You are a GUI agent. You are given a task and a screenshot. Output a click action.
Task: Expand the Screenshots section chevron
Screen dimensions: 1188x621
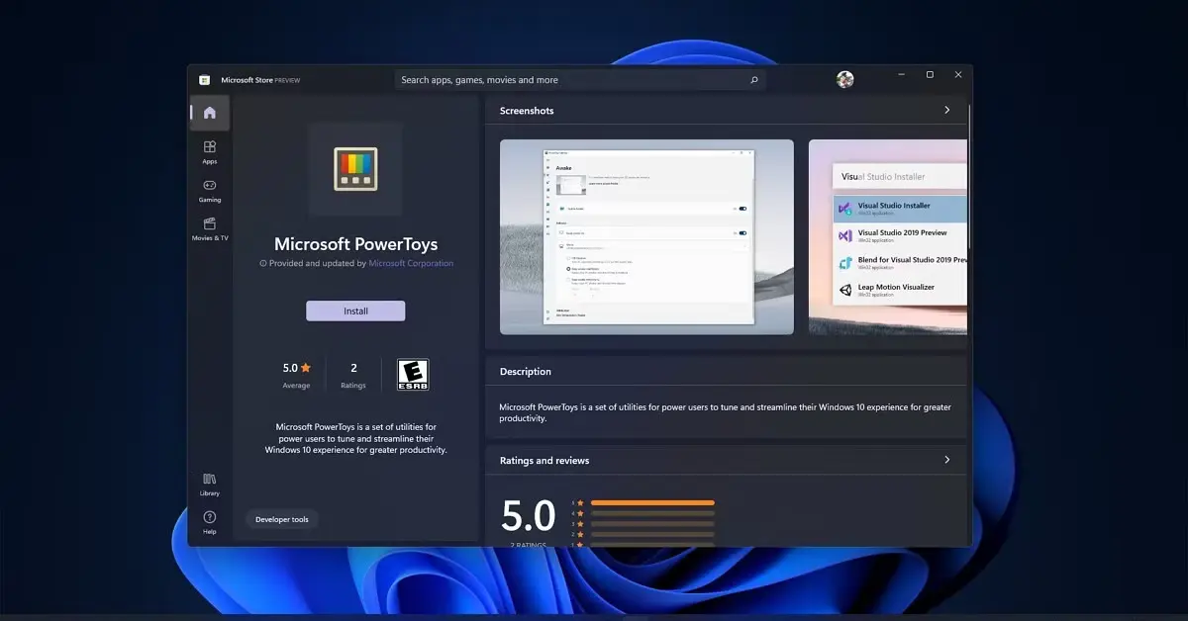coord(946,110)
